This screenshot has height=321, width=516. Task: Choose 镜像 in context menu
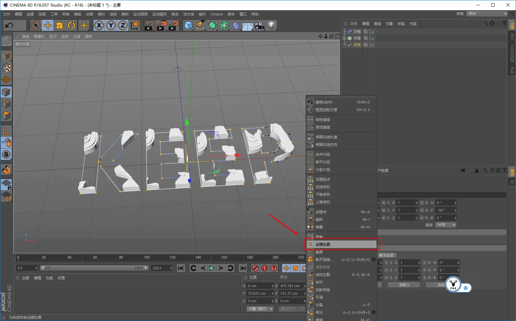[x=342, y=227]
